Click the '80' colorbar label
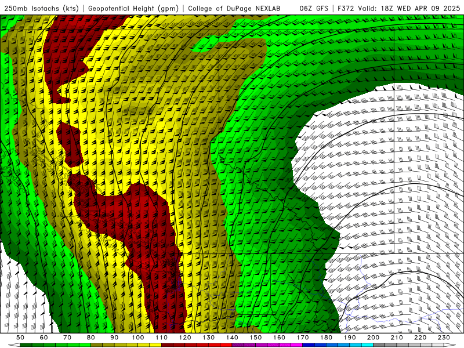This screenshot has height=348, width=464. click(91, 338)
